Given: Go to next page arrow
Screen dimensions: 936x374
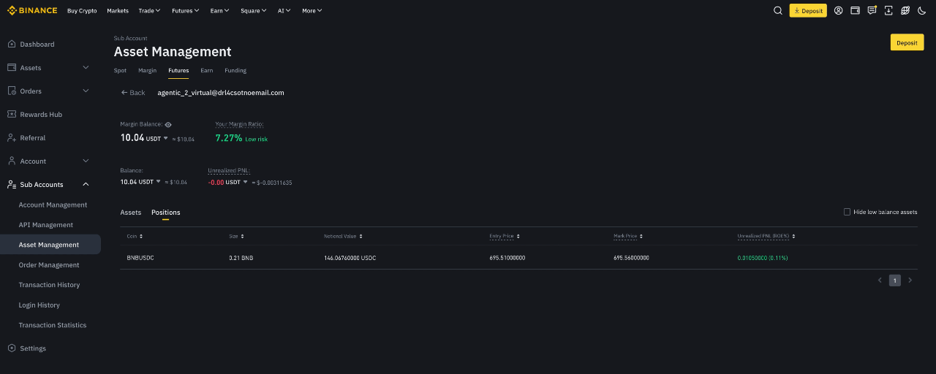Looking at the screenshot, I should click(x=910, y=280).
